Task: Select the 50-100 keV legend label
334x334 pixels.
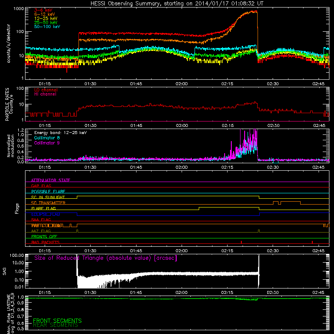Action: pyautogui.click(x=47, y=27)
